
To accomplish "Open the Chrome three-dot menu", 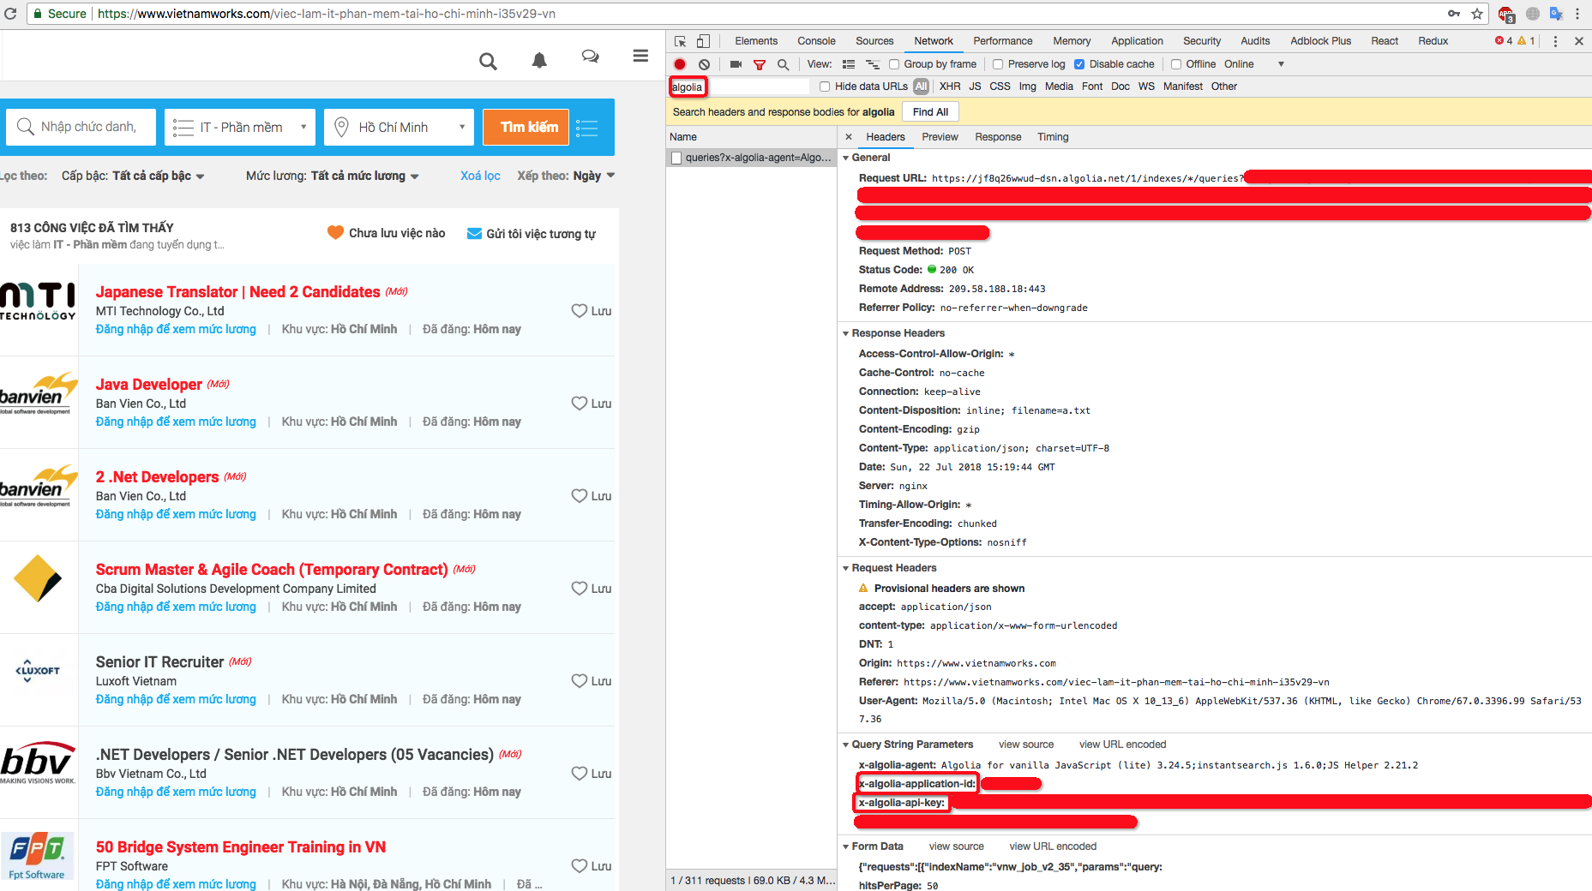I will (x=1577, y=14).
